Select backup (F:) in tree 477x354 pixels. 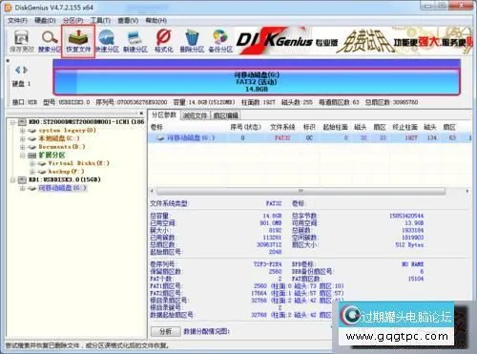tap(66, 172)
